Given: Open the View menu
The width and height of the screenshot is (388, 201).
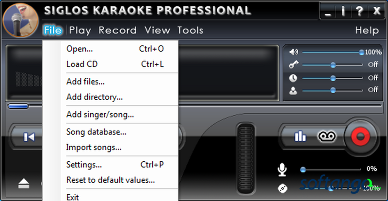Looking at the screenshot, I should (157, 30).
